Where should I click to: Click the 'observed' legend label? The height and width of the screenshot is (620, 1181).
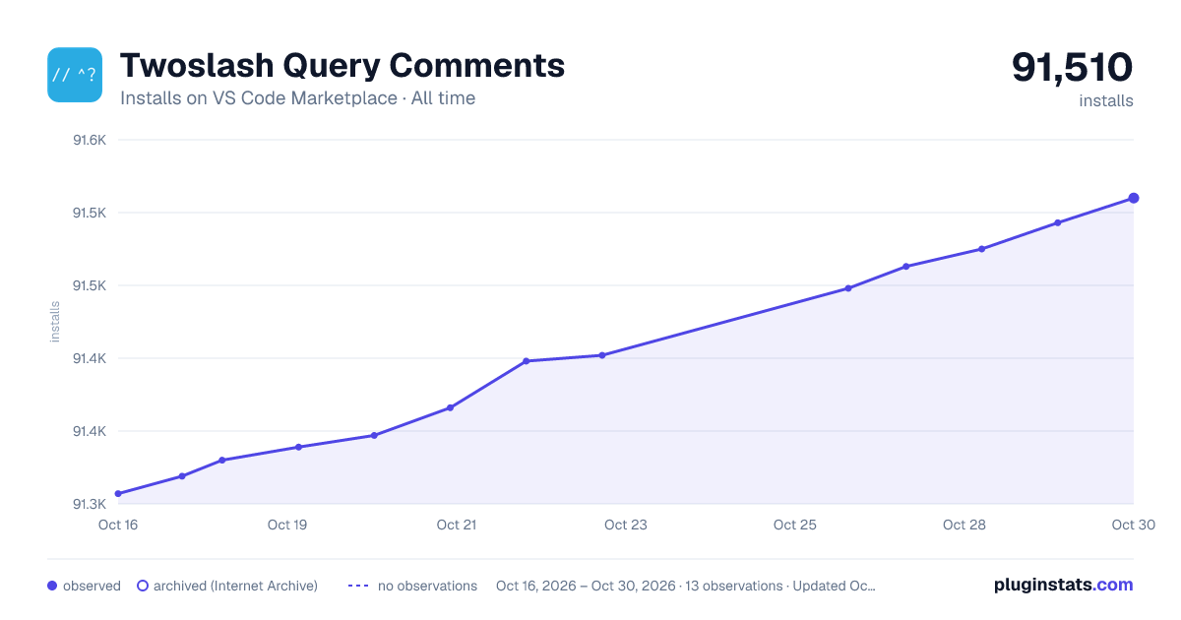click(92, 586)
